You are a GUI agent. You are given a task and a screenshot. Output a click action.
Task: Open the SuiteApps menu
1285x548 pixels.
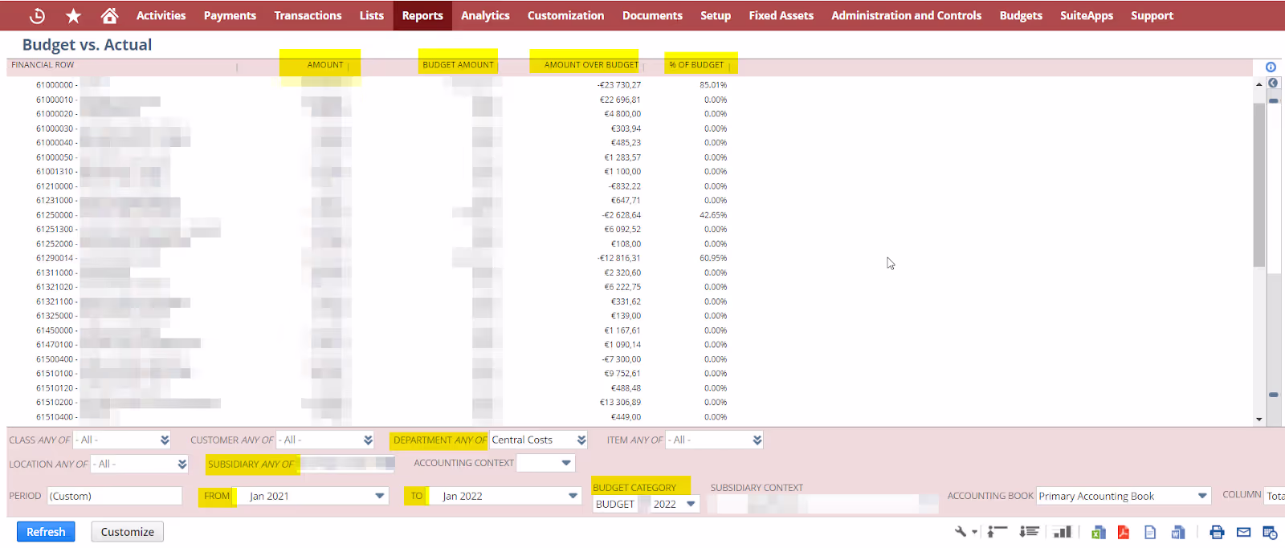1087,15
